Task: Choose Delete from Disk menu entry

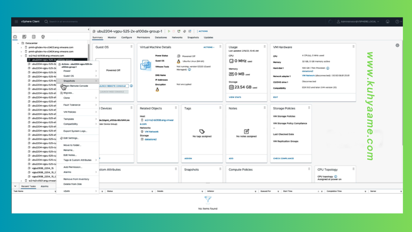Action: click(x=78, y=184)
